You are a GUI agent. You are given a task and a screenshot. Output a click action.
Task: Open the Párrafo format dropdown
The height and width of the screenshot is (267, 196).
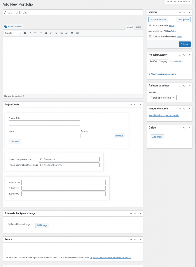[x=13, y=33]
